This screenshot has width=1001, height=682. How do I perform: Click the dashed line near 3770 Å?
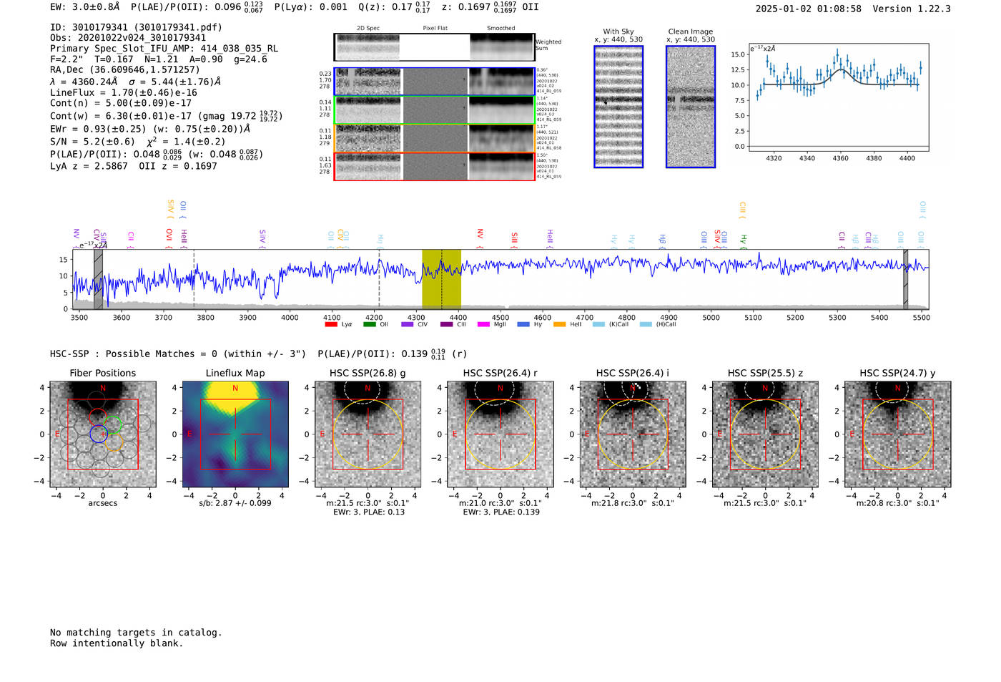pyautogui.click(x=194, y=279)
